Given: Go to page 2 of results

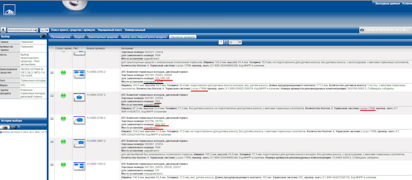Looking at the screenshot, I should pyautogui.click(x=226, y=42).
